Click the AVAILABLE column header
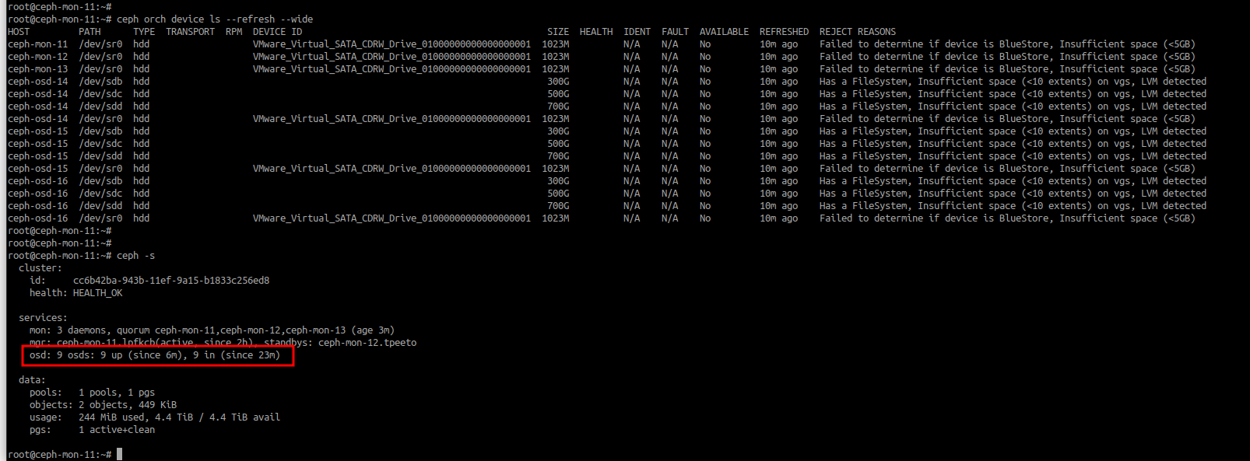The image size is (1250, 461). pos(723,32)
